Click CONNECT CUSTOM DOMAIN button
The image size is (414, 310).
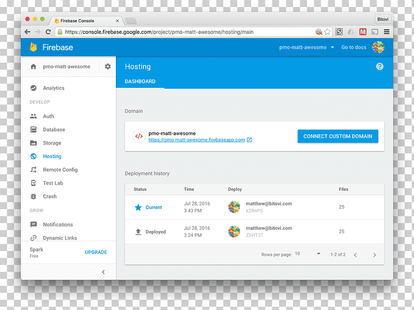338,136
